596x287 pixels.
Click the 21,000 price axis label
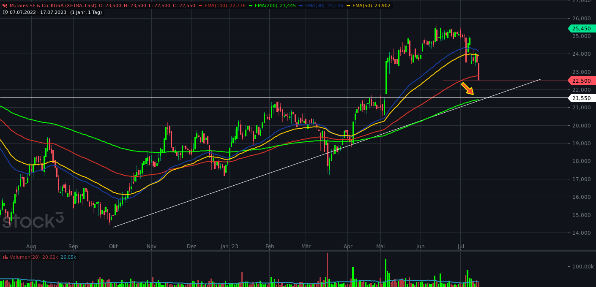[581, 108]
